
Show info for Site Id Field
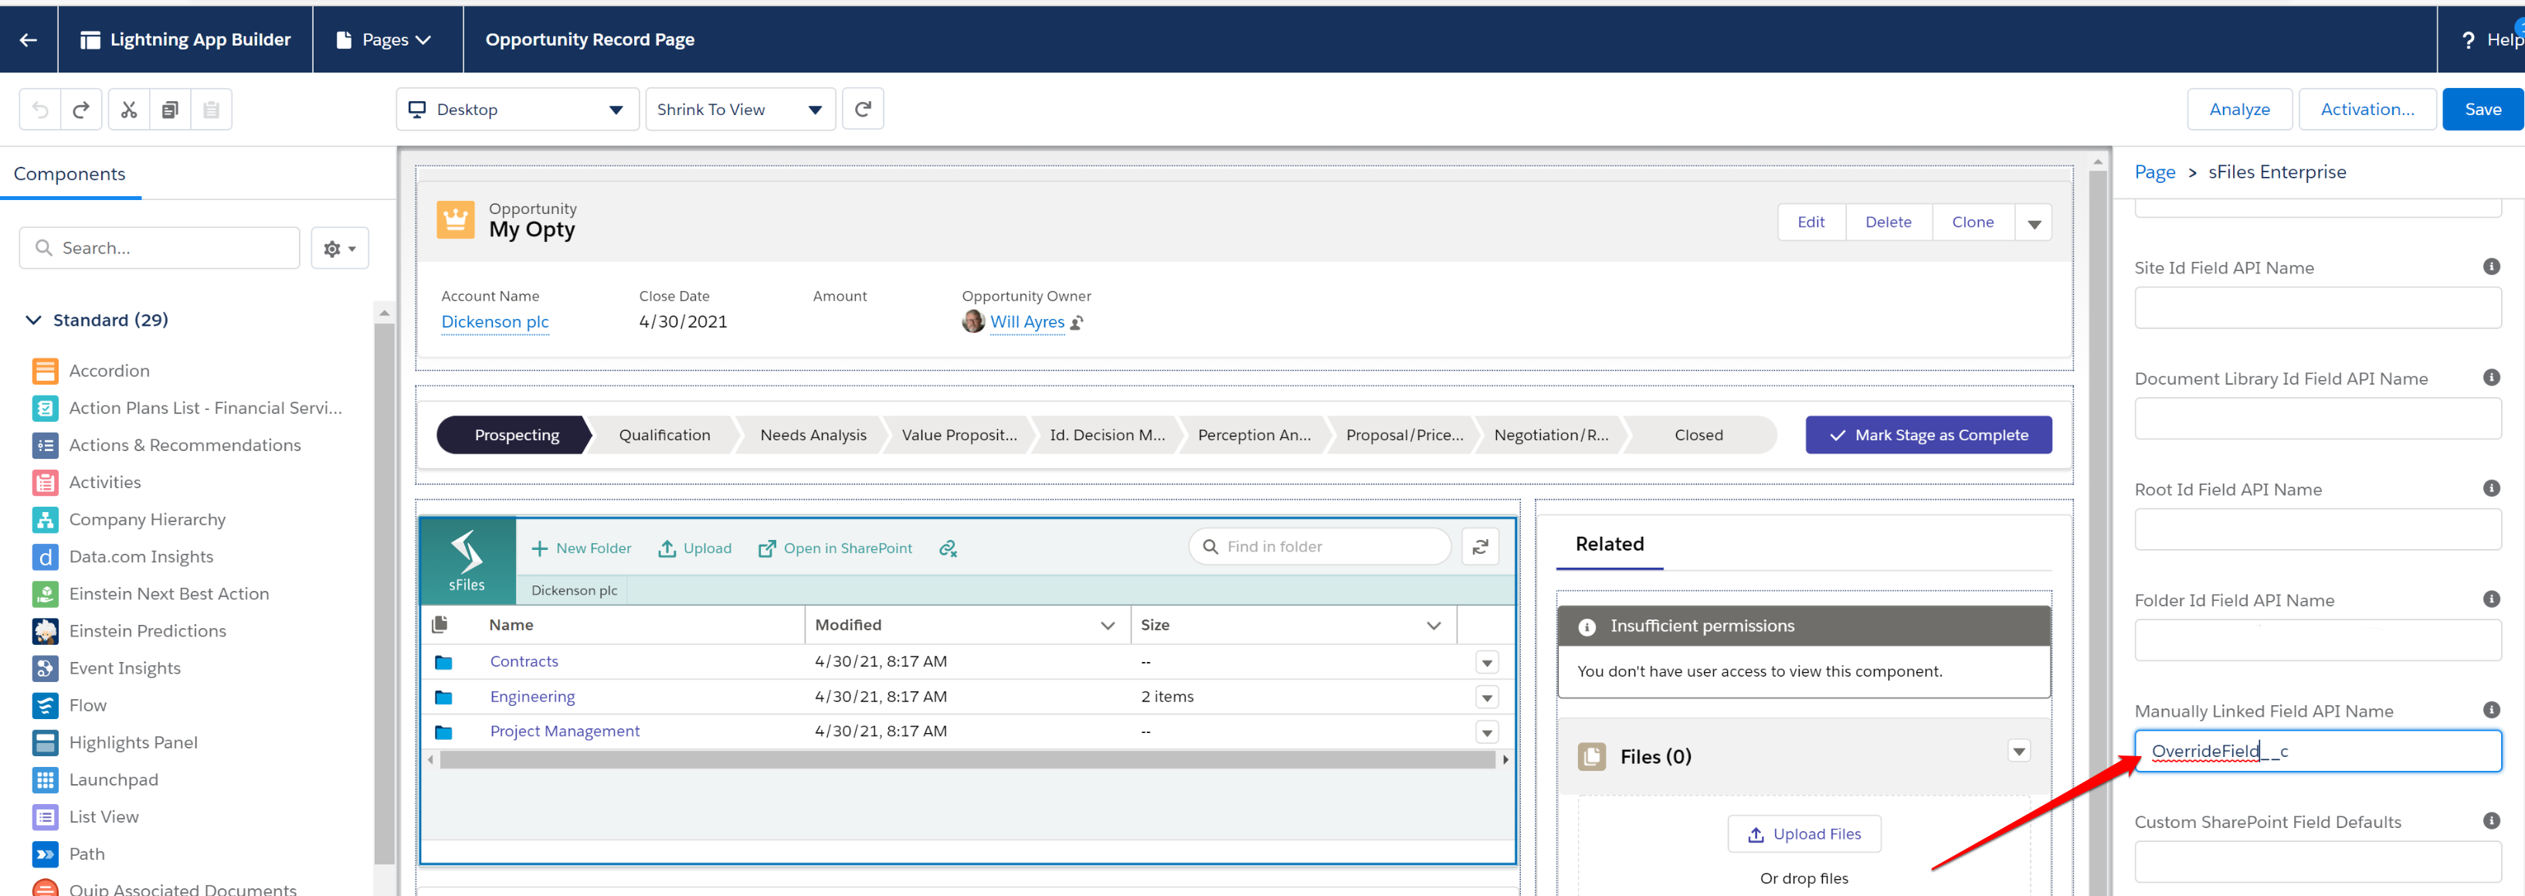point(2491,266)
